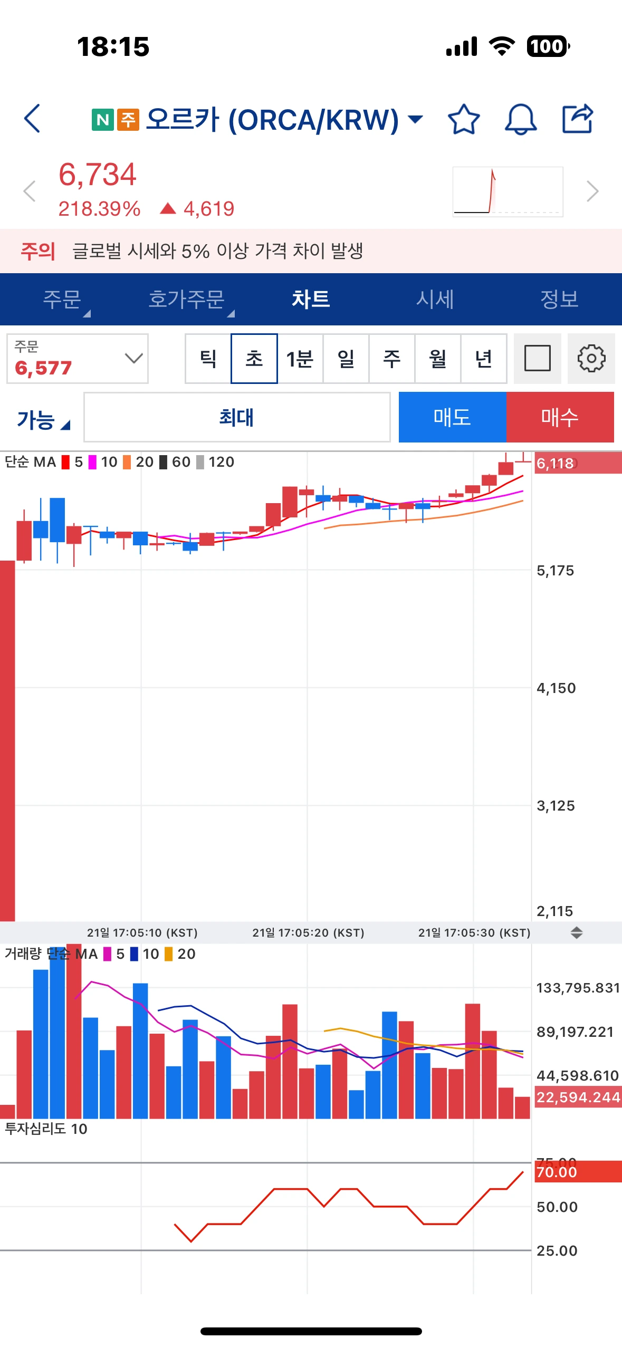Expand the 주문 price 6,577 dropdown

coord(78,359)
